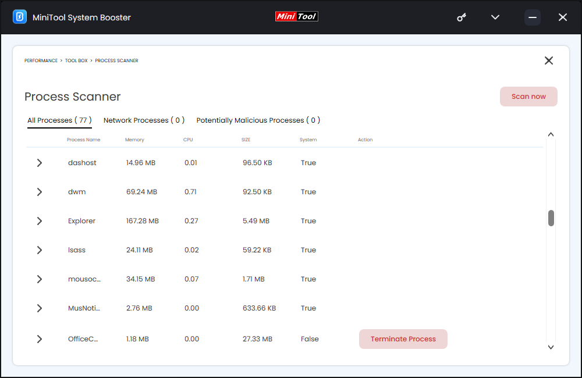This screenshot has height=378, width=582.
Task: Select the dashost process name
Action: pos(82,162)
